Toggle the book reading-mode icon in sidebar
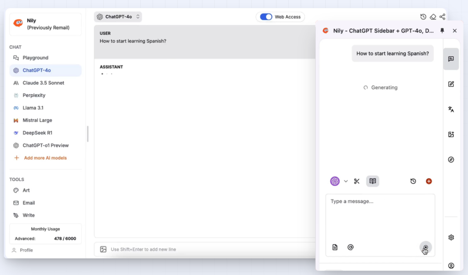Screen dimensions: 468x275 tap(372, 181)
